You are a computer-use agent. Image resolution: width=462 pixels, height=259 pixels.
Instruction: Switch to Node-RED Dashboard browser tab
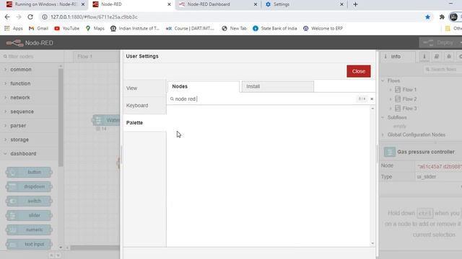pyautogui.click(x=218, y=4)
